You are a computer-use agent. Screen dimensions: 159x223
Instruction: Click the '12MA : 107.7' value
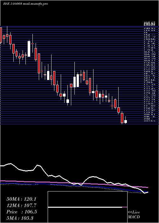tap(22, 205)
